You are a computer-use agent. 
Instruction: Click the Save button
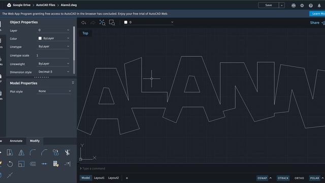[x=269, y=5]
